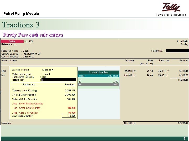Select nozzle C with reading 3250

[x=98, y=81]
